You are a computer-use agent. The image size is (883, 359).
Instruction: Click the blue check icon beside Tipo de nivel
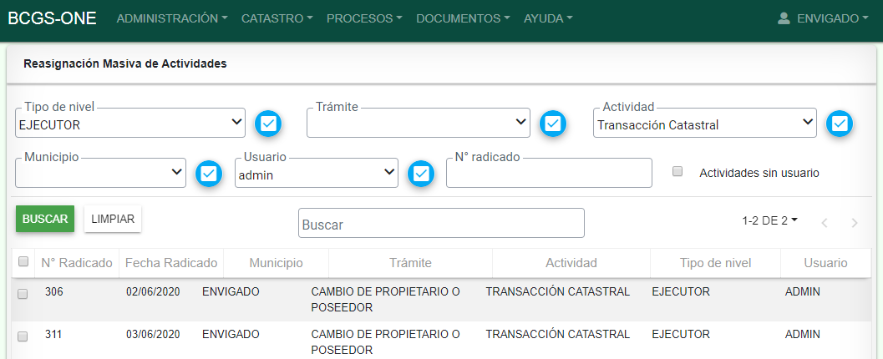coord(268,124)
